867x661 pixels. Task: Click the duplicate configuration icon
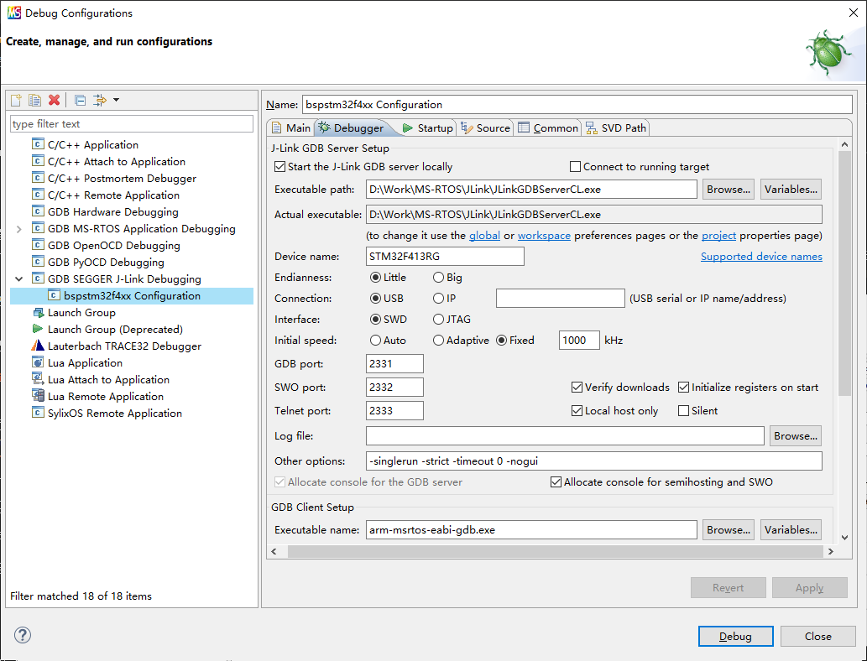tap(34, 101)
